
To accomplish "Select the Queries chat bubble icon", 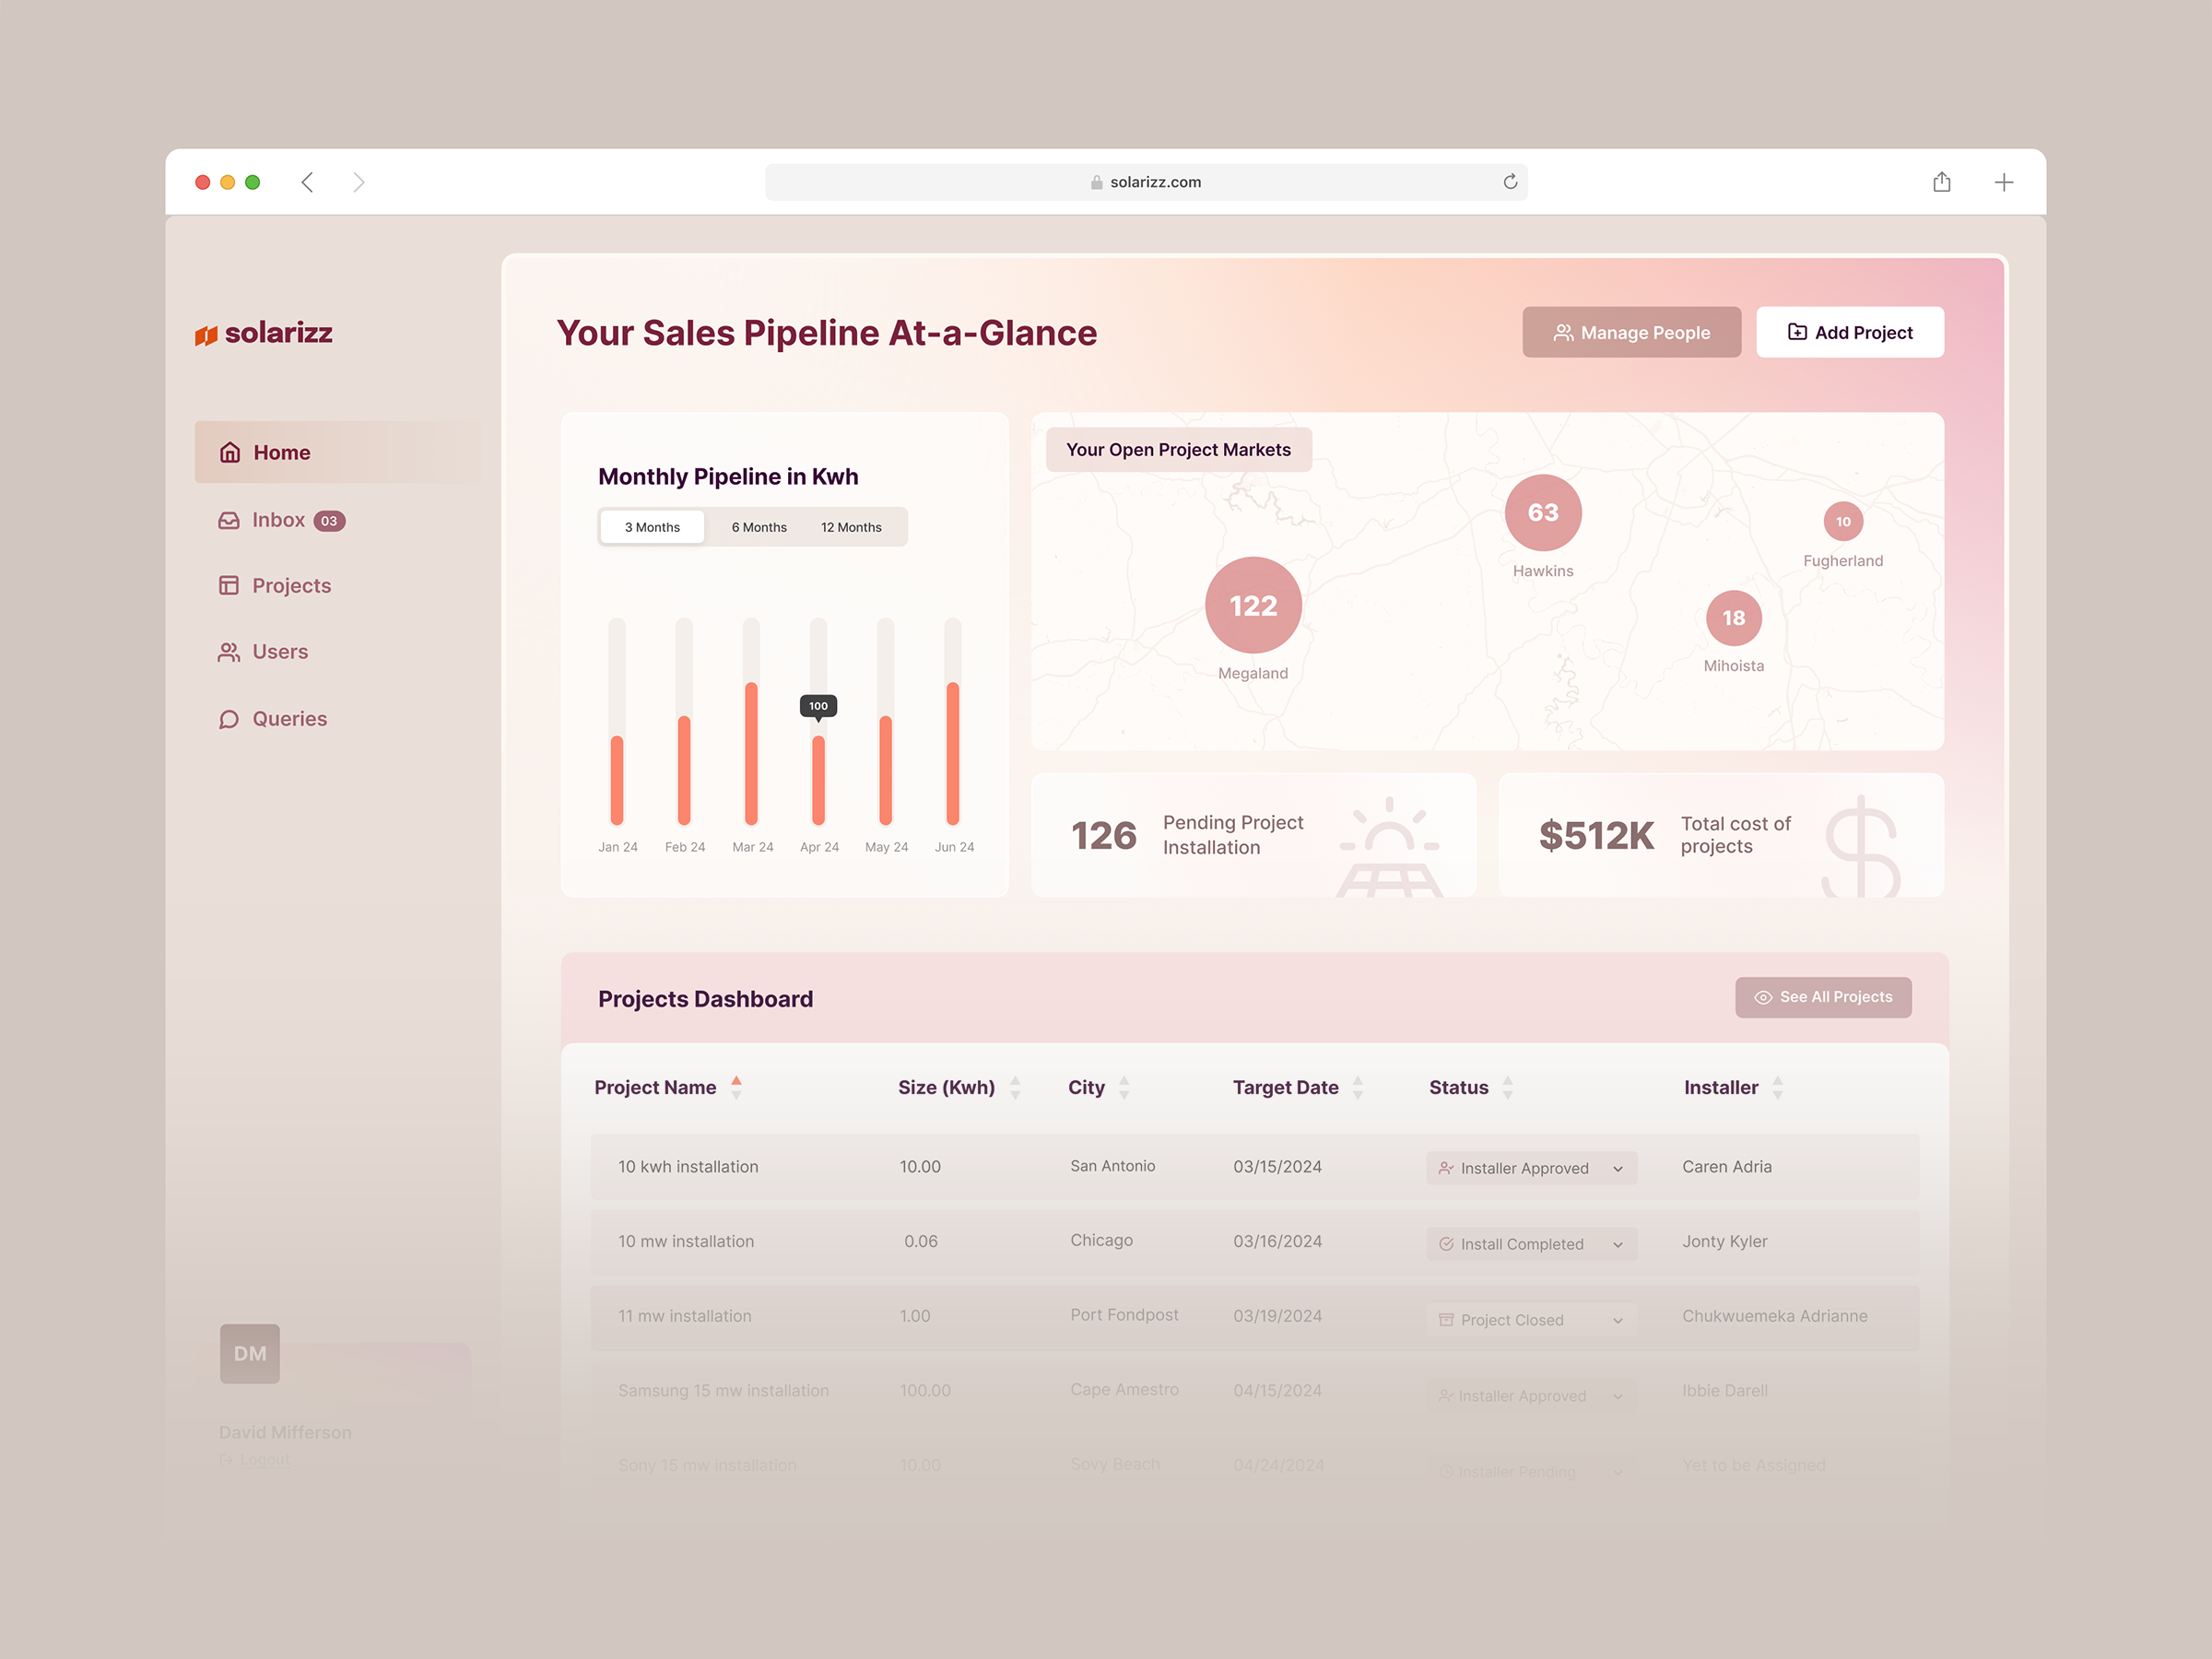I will click(228, 718).
